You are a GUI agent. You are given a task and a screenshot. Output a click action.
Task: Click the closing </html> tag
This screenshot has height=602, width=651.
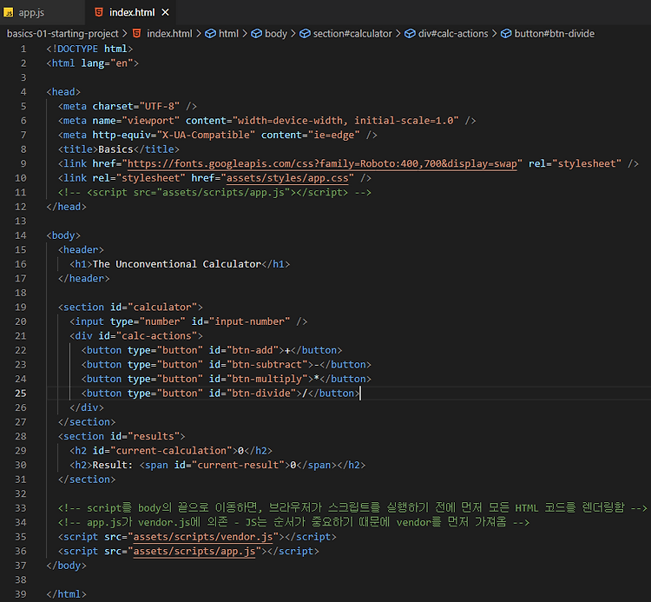[x=67, y=594]
